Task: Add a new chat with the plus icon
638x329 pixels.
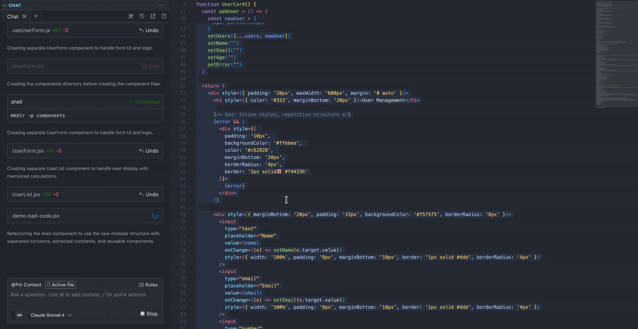Action: click(36, 16)
